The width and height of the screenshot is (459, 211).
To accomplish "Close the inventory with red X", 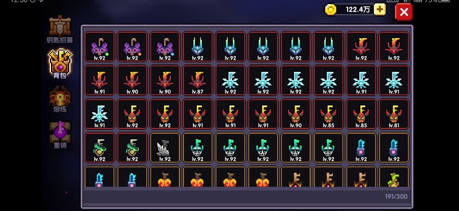I will click(x=404, y=12).
